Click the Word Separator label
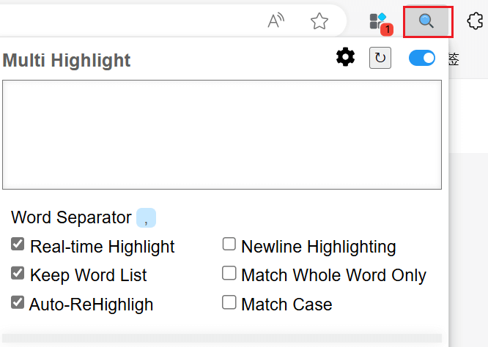 (x=71, y=217)
